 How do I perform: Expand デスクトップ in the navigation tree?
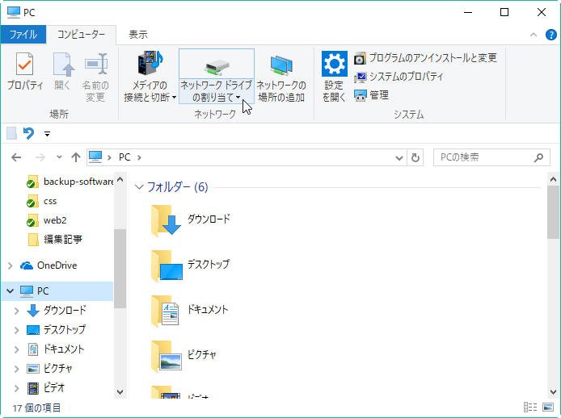point(16,330)
